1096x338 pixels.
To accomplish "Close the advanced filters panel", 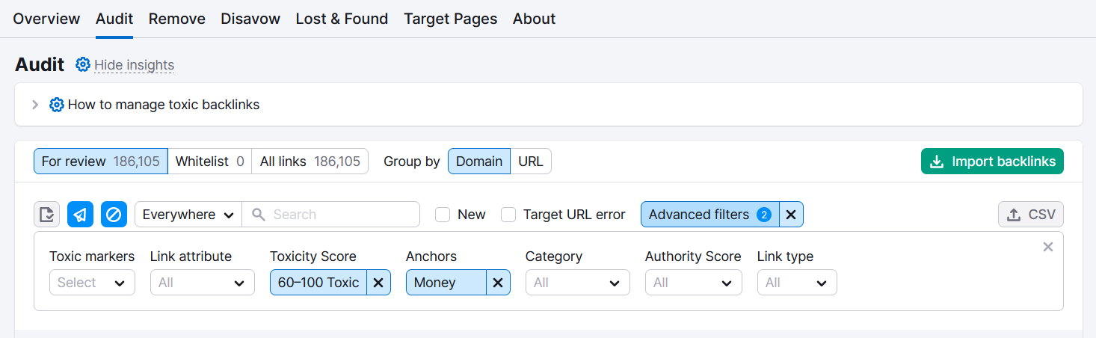I will pos(1047,248).
